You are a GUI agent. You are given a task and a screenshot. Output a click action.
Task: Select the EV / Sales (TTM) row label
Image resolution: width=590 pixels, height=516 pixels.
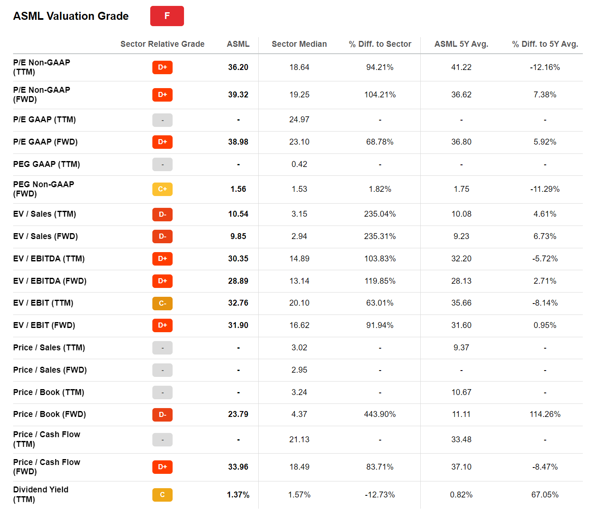(x=44, y=214)
